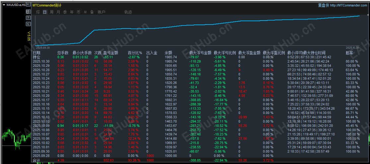Select the 2025.10.09 row date

41,126
